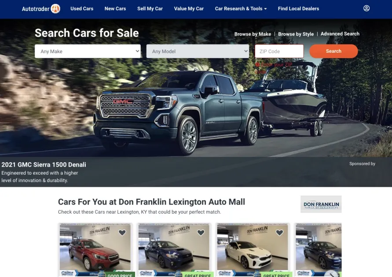Open the Any Model dropdown
The image size is (392, 277).
[x=198, y=51]
